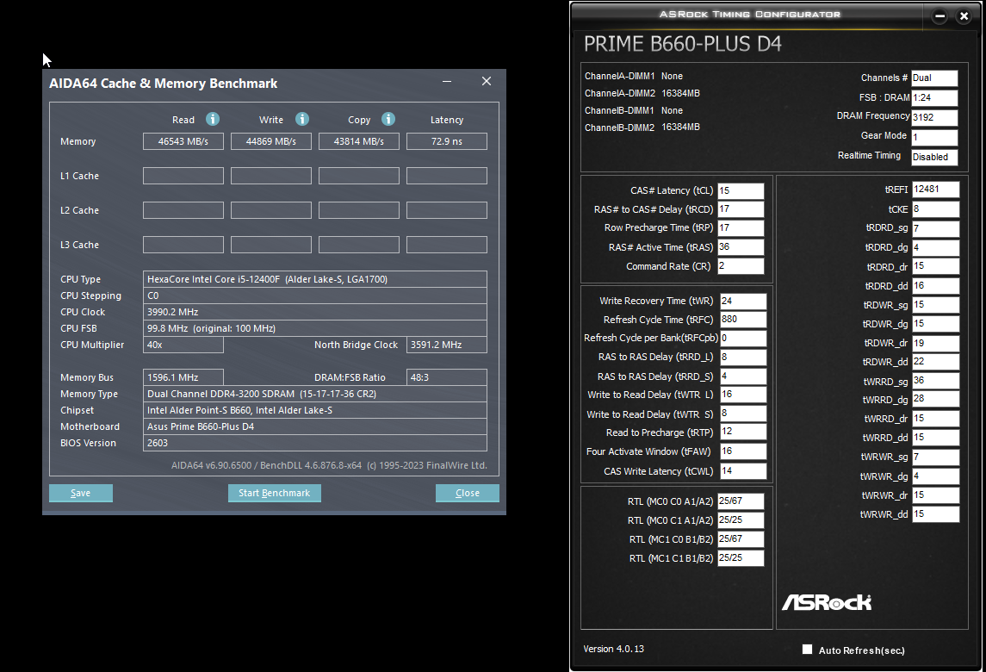Click the Refresh Cycle Time (tRFC) field
This screenshot has height=672, width=986.
[x=743, y=320]
